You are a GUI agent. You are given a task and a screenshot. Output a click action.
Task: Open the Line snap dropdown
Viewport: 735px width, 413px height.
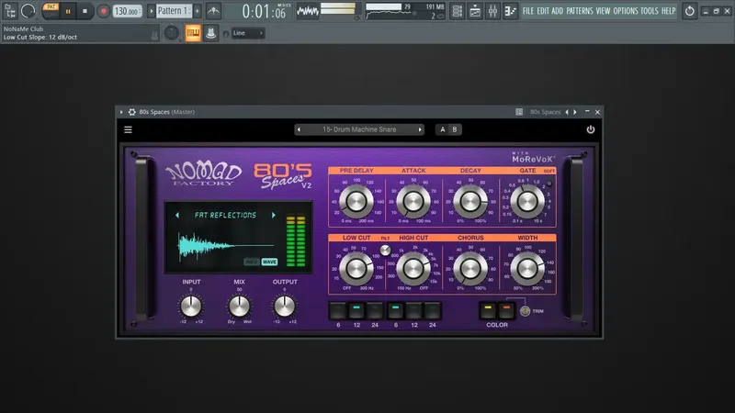248,33
